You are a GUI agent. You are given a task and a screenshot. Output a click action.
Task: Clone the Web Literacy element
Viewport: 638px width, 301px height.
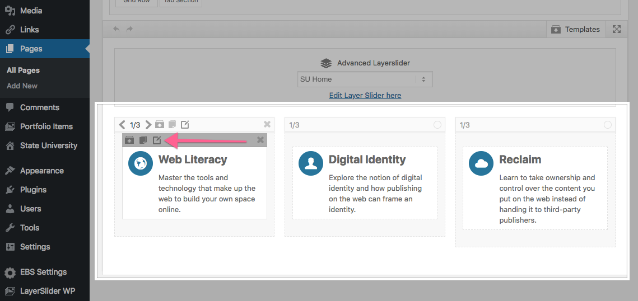pos(143,140)
